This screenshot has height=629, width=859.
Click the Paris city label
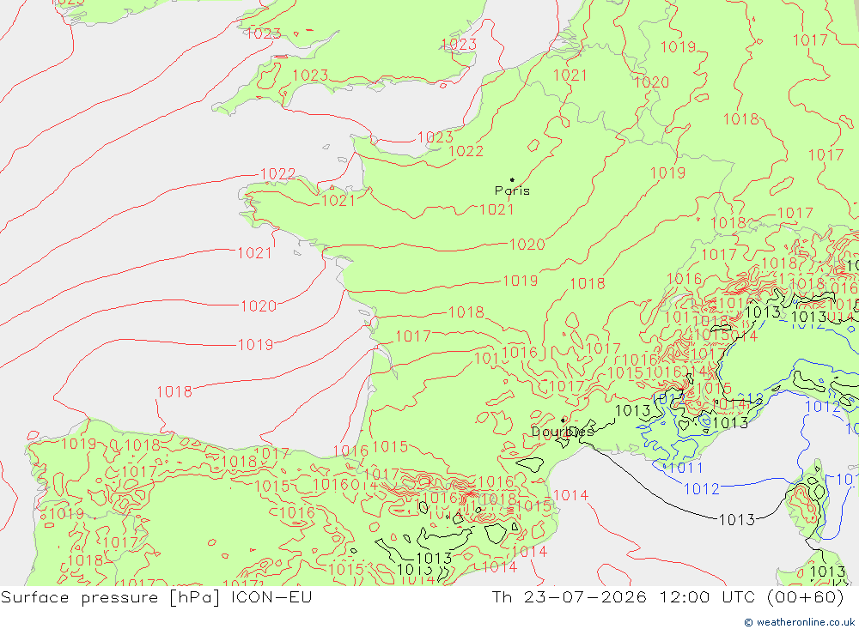pyautogui.click(x=512, y=191)
